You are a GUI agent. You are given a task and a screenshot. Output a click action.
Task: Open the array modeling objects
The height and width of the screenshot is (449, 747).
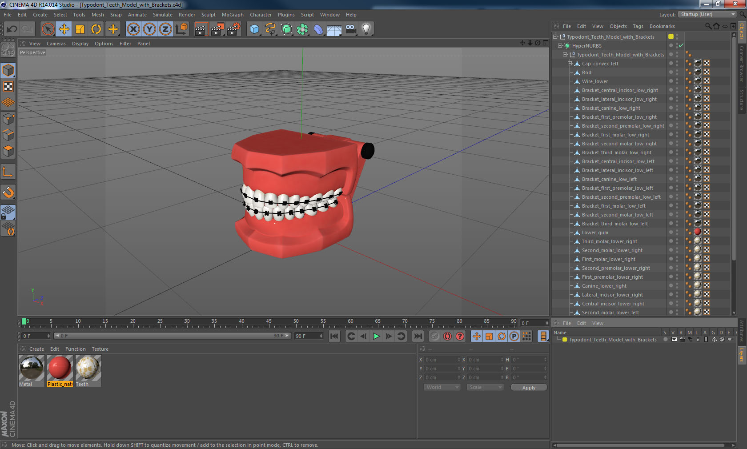tap(302, 29)
